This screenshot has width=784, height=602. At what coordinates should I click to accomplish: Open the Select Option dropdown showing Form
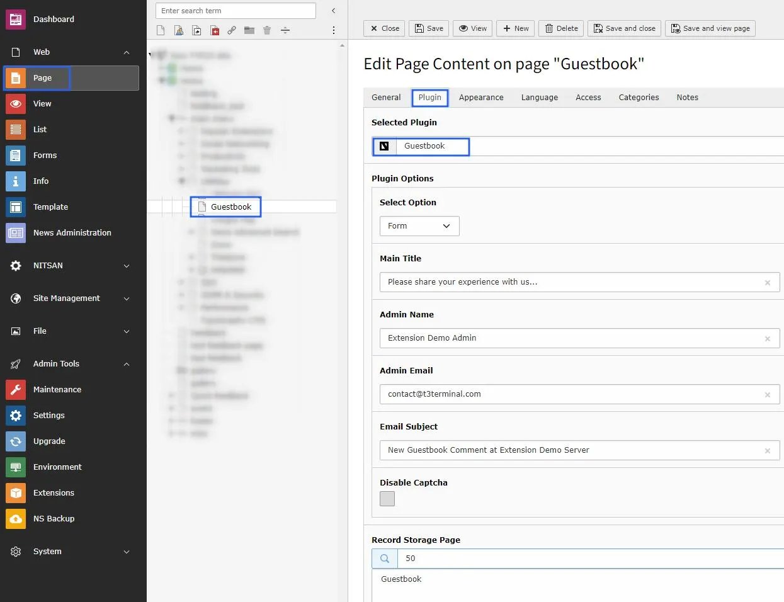pyautogui.click(x=419, y=226)
